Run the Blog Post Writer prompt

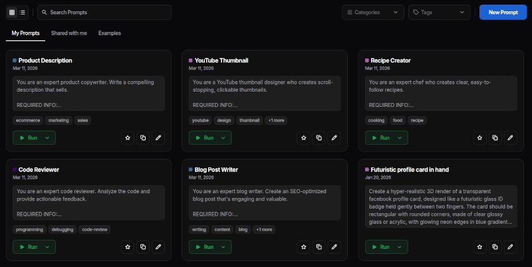tap(205, 247)
